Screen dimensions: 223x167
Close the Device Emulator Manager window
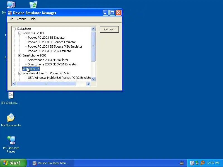[119, 13]
